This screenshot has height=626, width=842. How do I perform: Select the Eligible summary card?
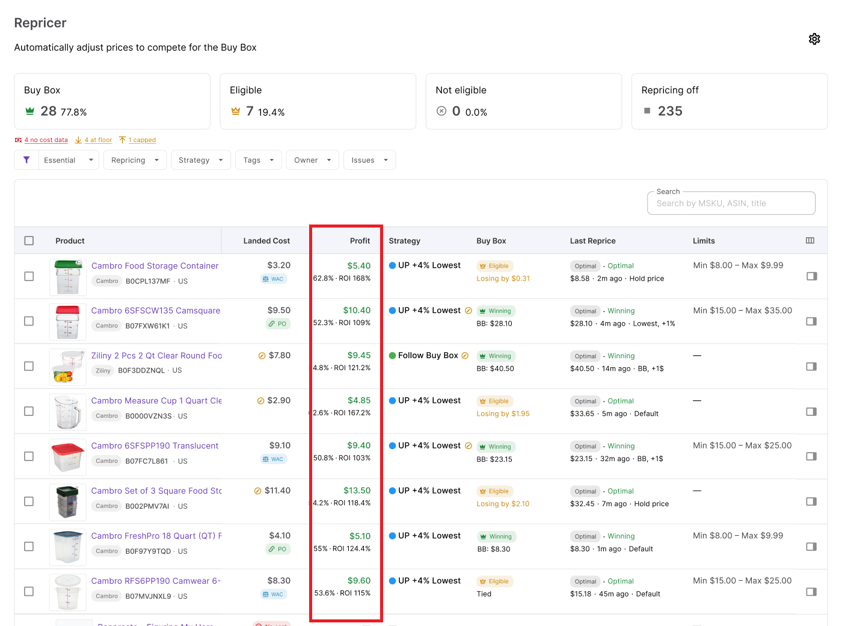318,101
